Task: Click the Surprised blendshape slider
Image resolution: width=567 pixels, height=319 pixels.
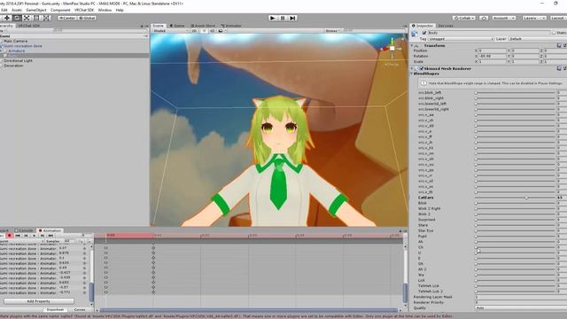Action: [515, 220]
